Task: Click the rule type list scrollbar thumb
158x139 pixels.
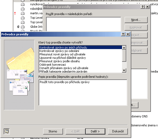Action: click(x=124, y=56)
